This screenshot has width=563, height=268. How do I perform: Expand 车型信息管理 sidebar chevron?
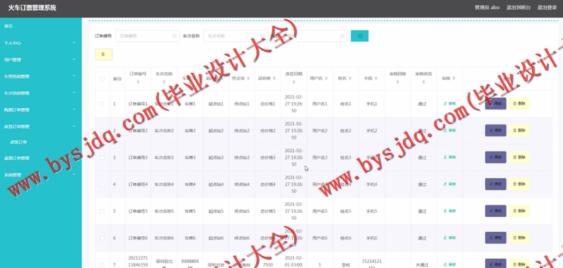(74, 76)
